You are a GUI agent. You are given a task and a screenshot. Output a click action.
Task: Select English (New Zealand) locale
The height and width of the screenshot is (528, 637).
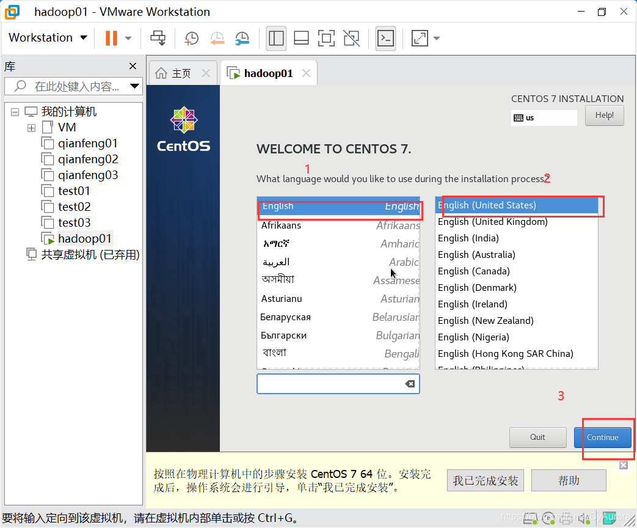click(x=516, y=321)
